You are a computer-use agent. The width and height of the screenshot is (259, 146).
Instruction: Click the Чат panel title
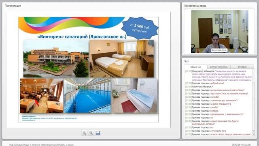[x=187, y=61]
